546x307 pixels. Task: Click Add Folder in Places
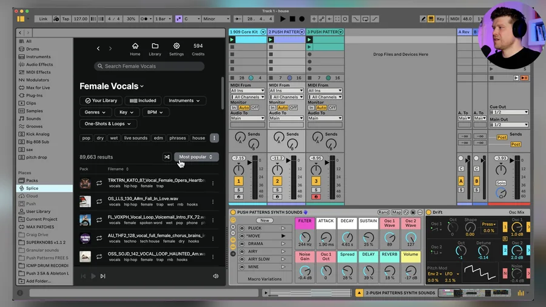(x=38, y=281)
